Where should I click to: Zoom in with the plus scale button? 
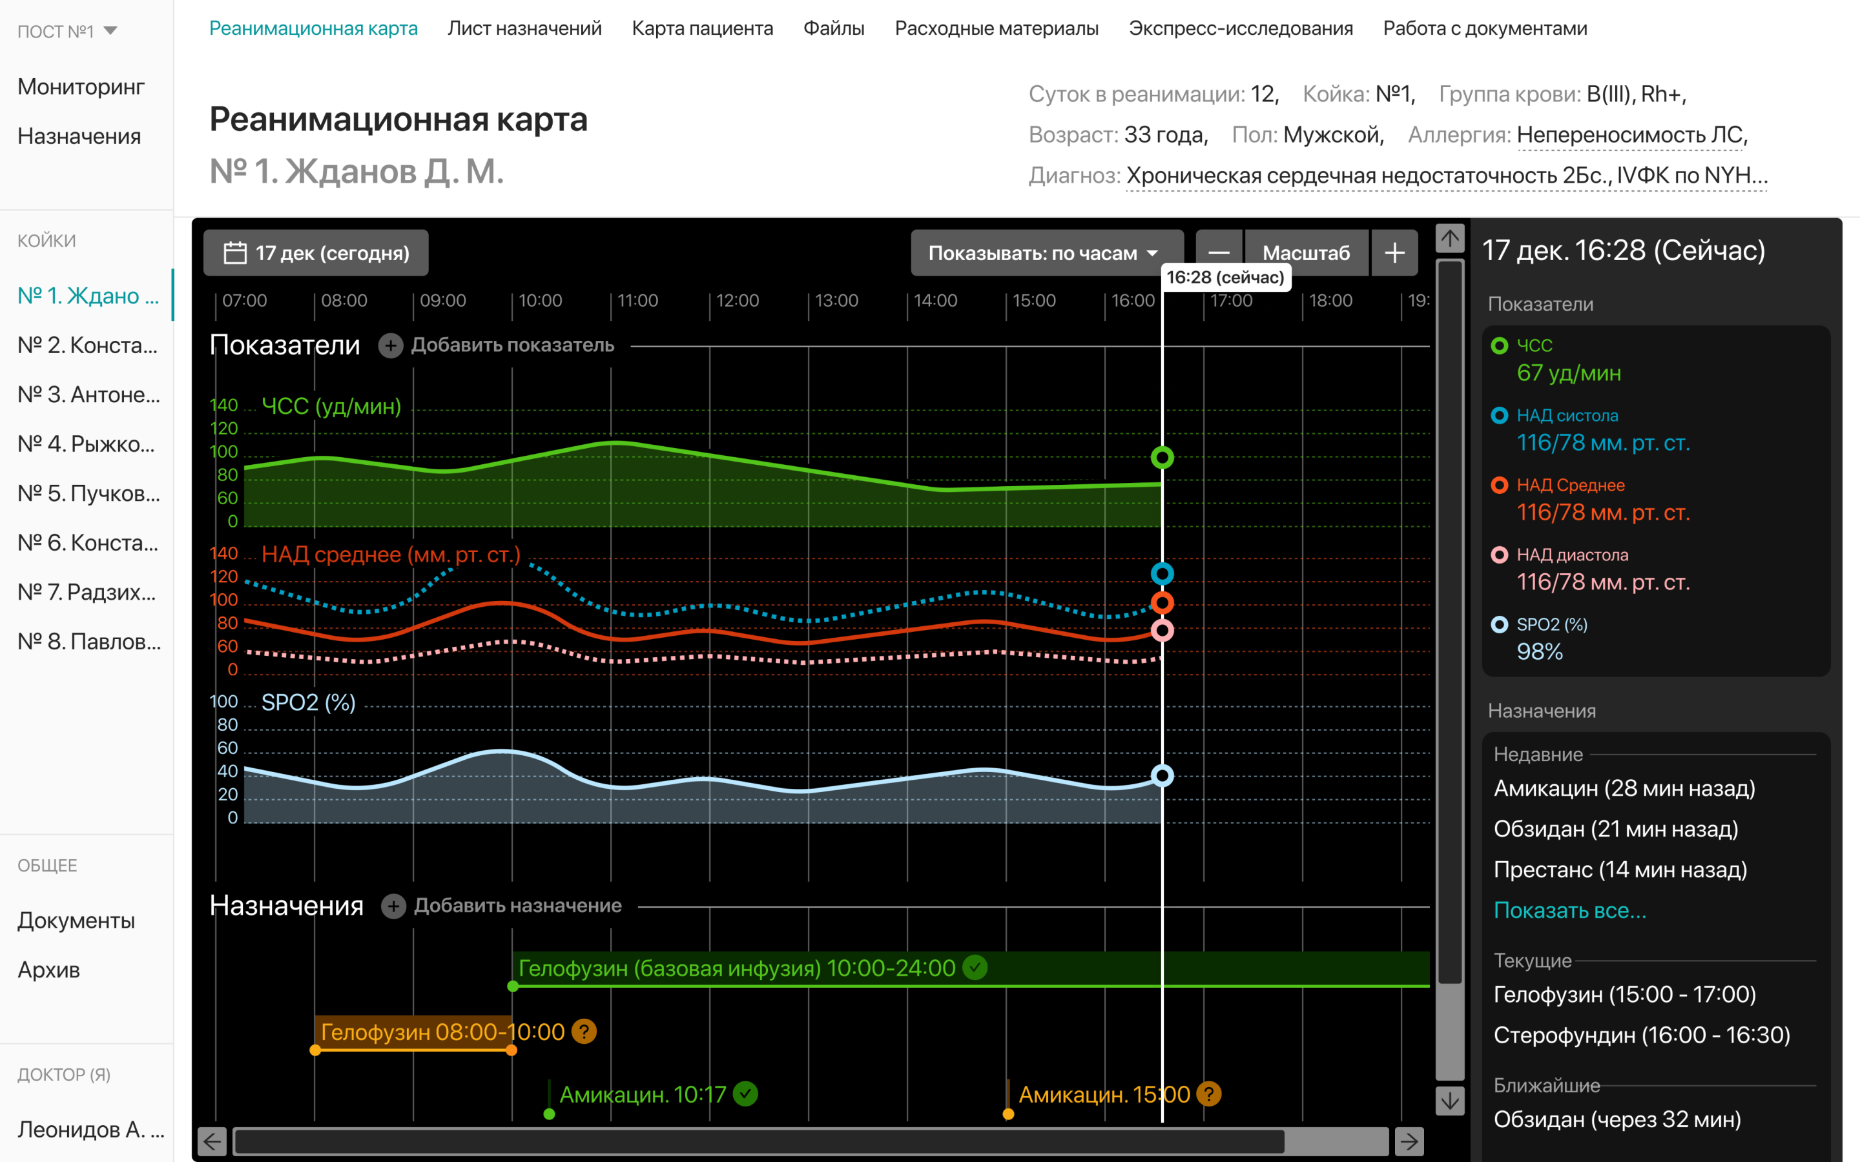pos(1394,253)
